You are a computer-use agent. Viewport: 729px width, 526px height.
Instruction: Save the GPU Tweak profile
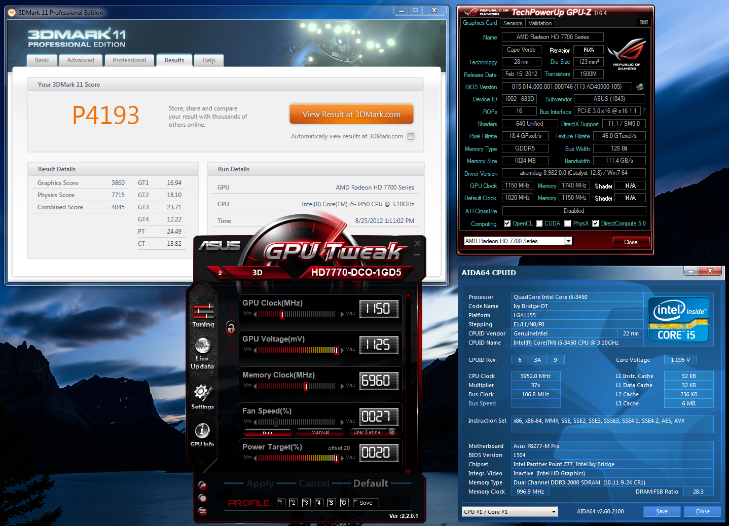pos(366,503)
